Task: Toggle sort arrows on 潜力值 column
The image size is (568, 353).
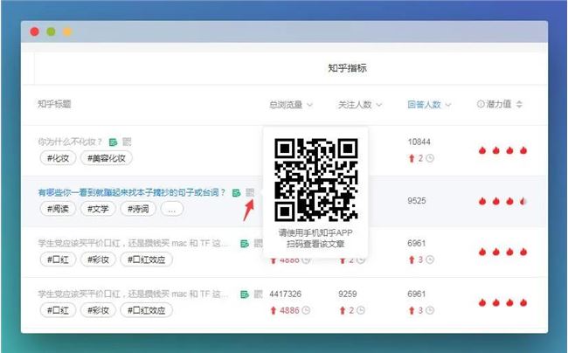Action: click(x=519, y=104)
